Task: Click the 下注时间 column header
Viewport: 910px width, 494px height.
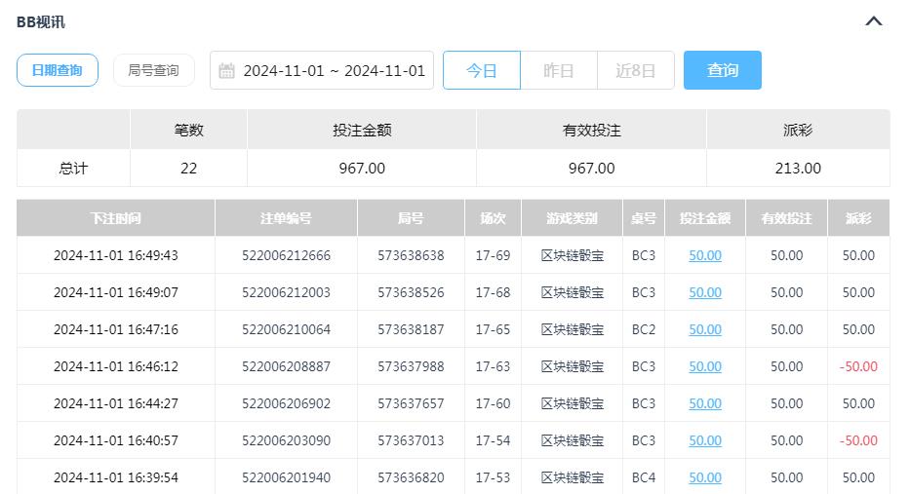Action: 115,218
